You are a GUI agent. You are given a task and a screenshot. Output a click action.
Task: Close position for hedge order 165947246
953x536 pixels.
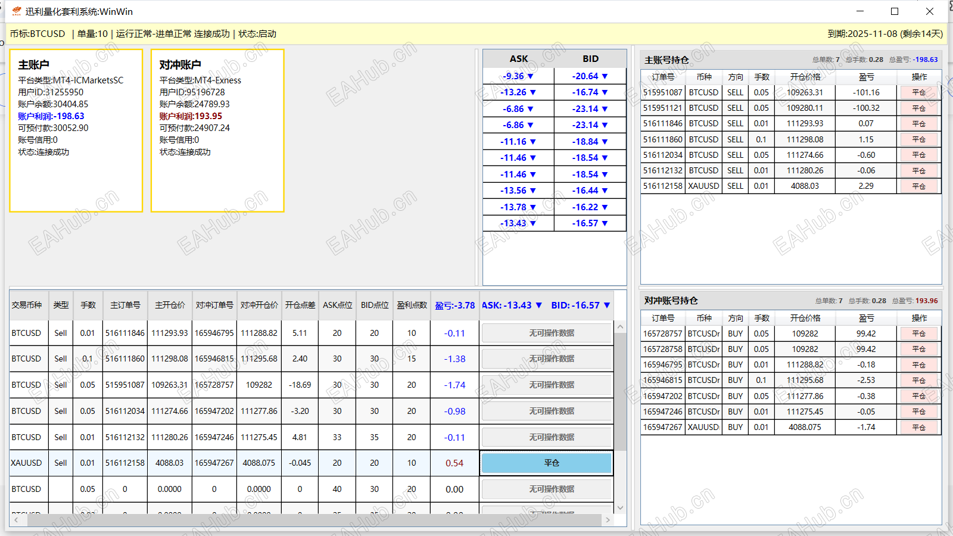[919, 412]
